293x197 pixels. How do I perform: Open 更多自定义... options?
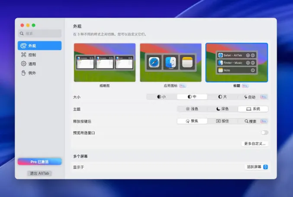(x=255, y=144)
